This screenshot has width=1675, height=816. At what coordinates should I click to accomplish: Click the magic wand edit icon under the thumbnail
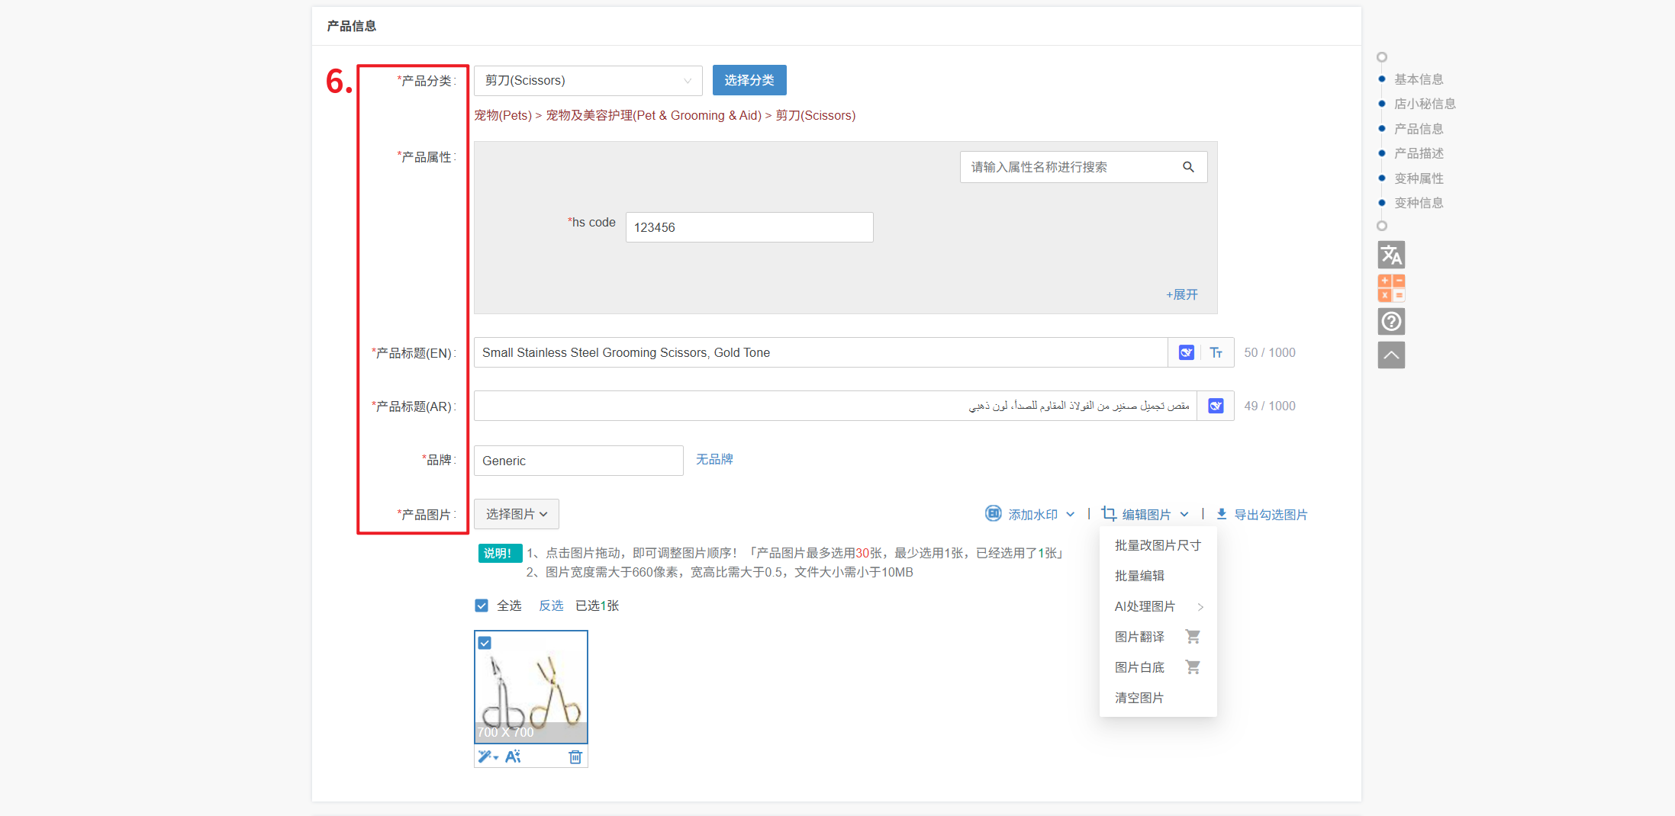(488, 757)
